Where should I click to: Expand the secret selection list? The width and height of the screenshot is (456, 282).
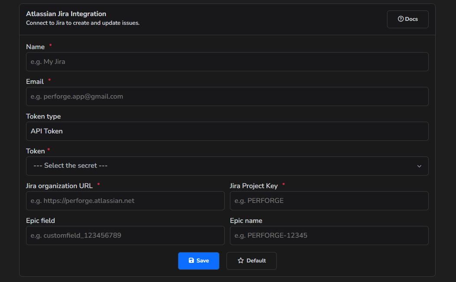click(x=227, y=166)
